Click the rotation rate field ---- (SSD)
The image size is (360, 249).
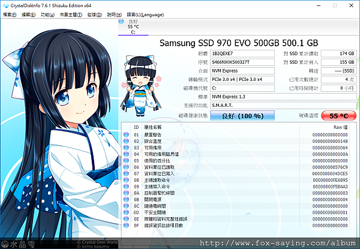(338, 71)
